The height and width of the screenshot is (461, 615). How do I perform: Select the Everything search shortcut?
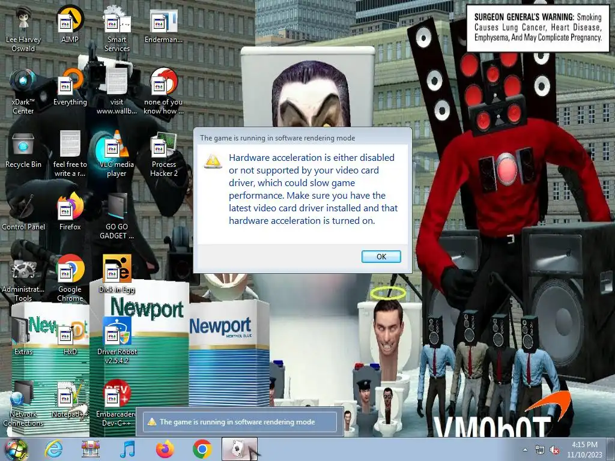[70, 88]
